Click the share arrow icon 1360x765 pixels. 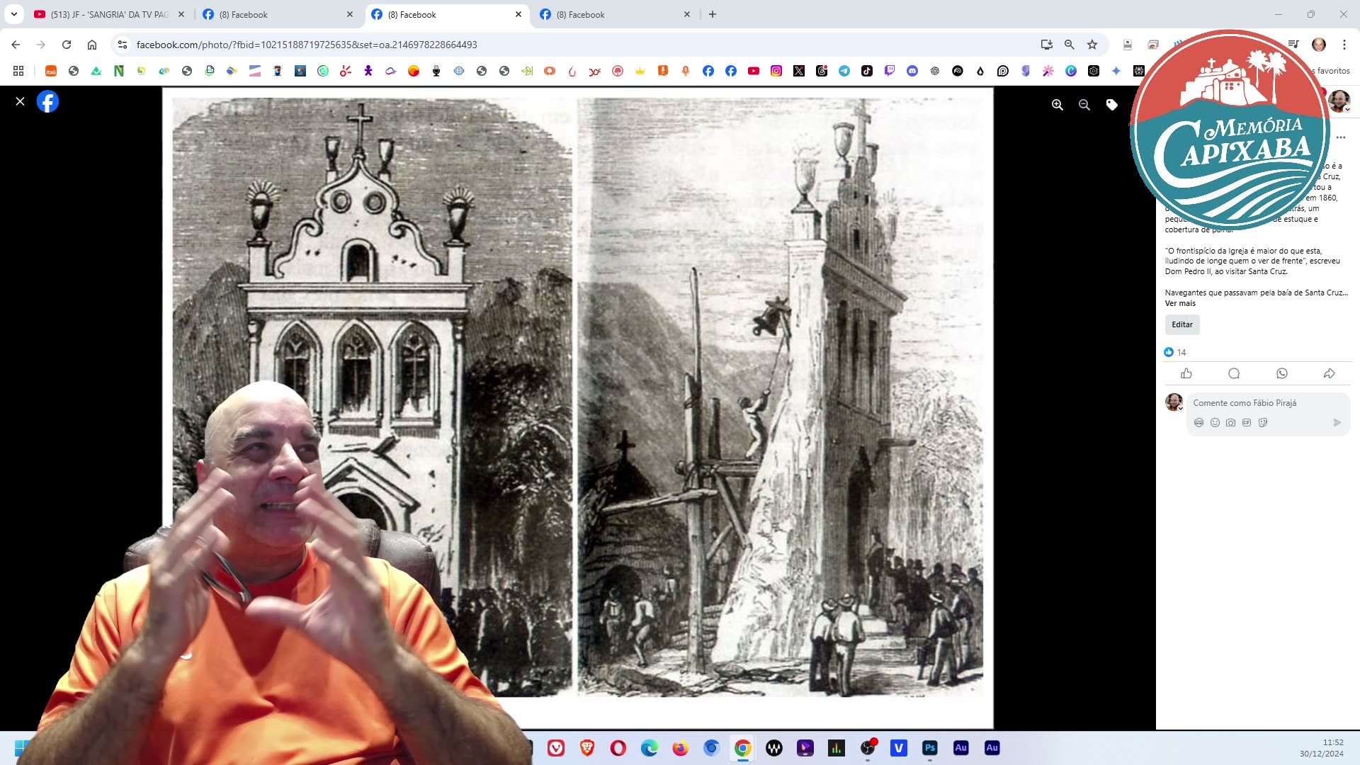click(1330, 373)
